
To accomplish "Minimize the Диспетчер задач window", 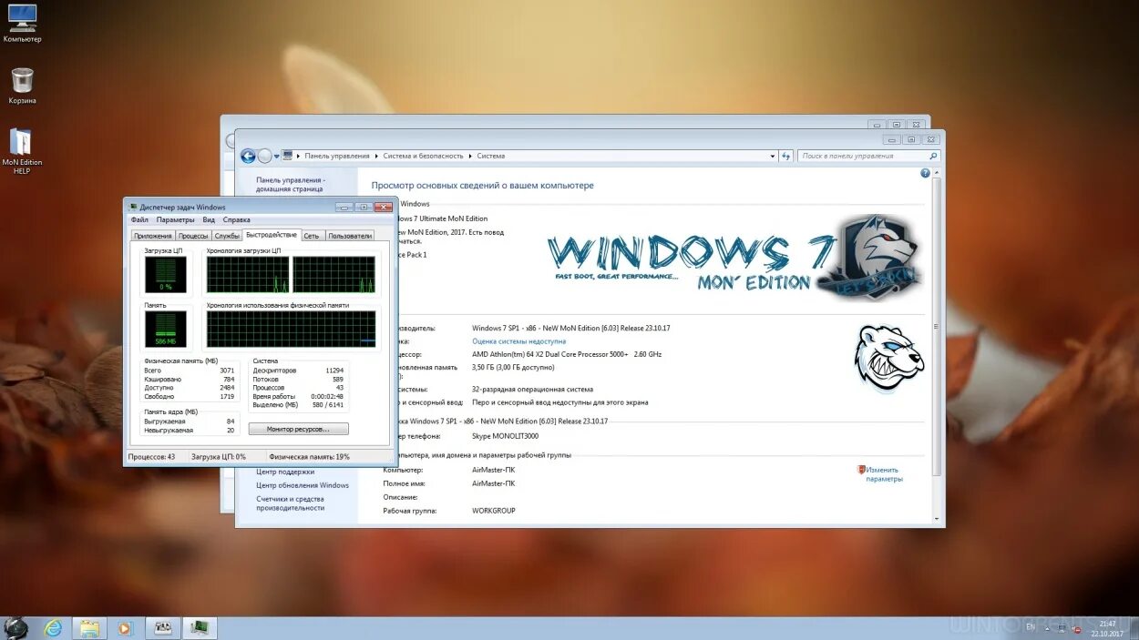I will point(343,208).
